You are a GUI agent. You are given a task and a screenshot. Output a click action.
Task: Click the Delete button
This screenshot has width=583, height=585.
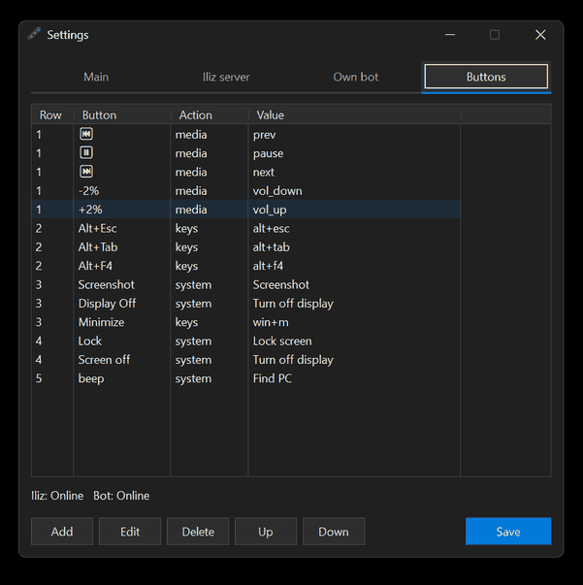[x=198, y=532]
